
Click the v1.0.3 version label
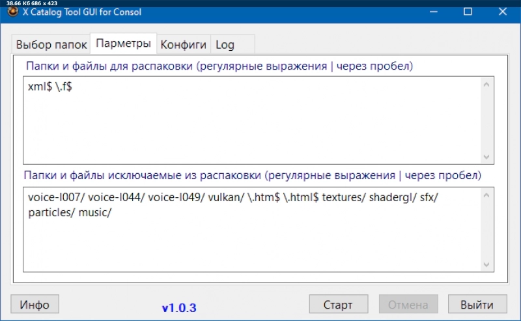tap(179, 307)
